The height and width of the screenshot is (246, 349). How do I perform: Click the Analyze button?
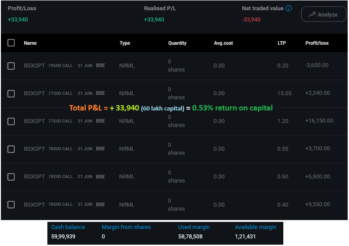324,14
